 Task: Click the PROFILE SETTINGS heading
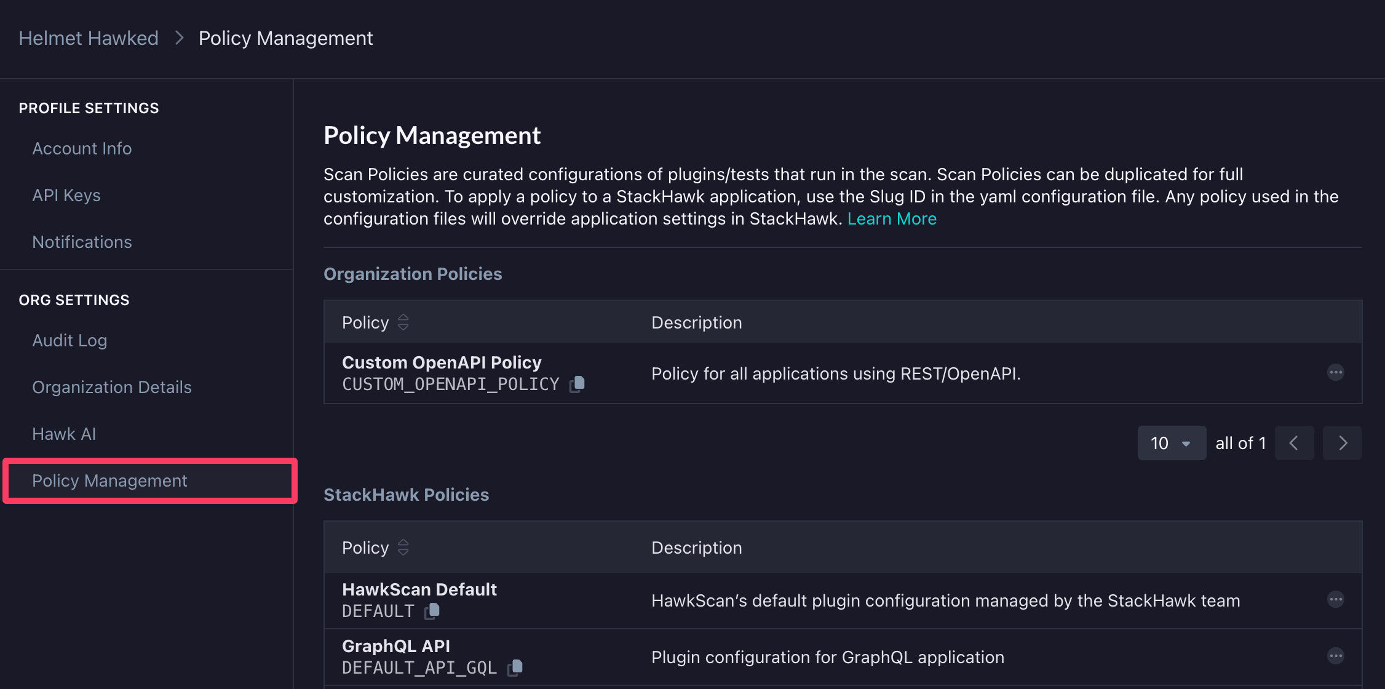tap(89, 108)
